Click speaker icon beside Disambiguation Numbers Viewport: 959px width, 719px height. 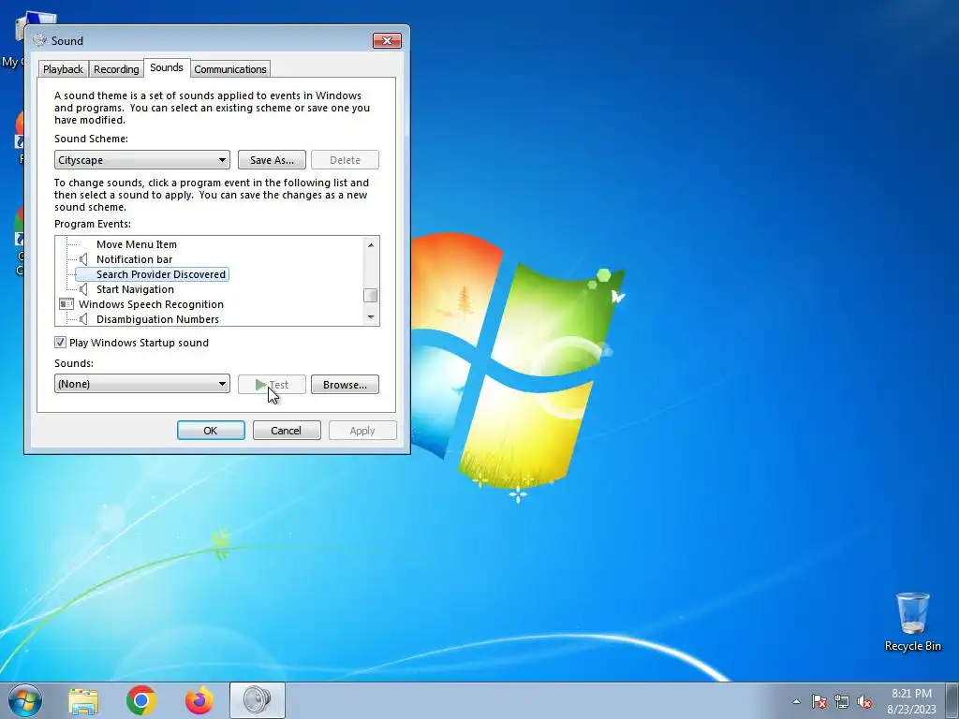pos(83,319)
